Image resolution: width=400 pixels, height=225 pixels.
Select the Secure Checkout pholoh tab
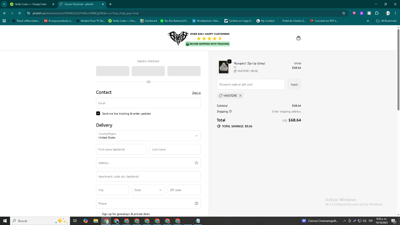click(79, 4)
